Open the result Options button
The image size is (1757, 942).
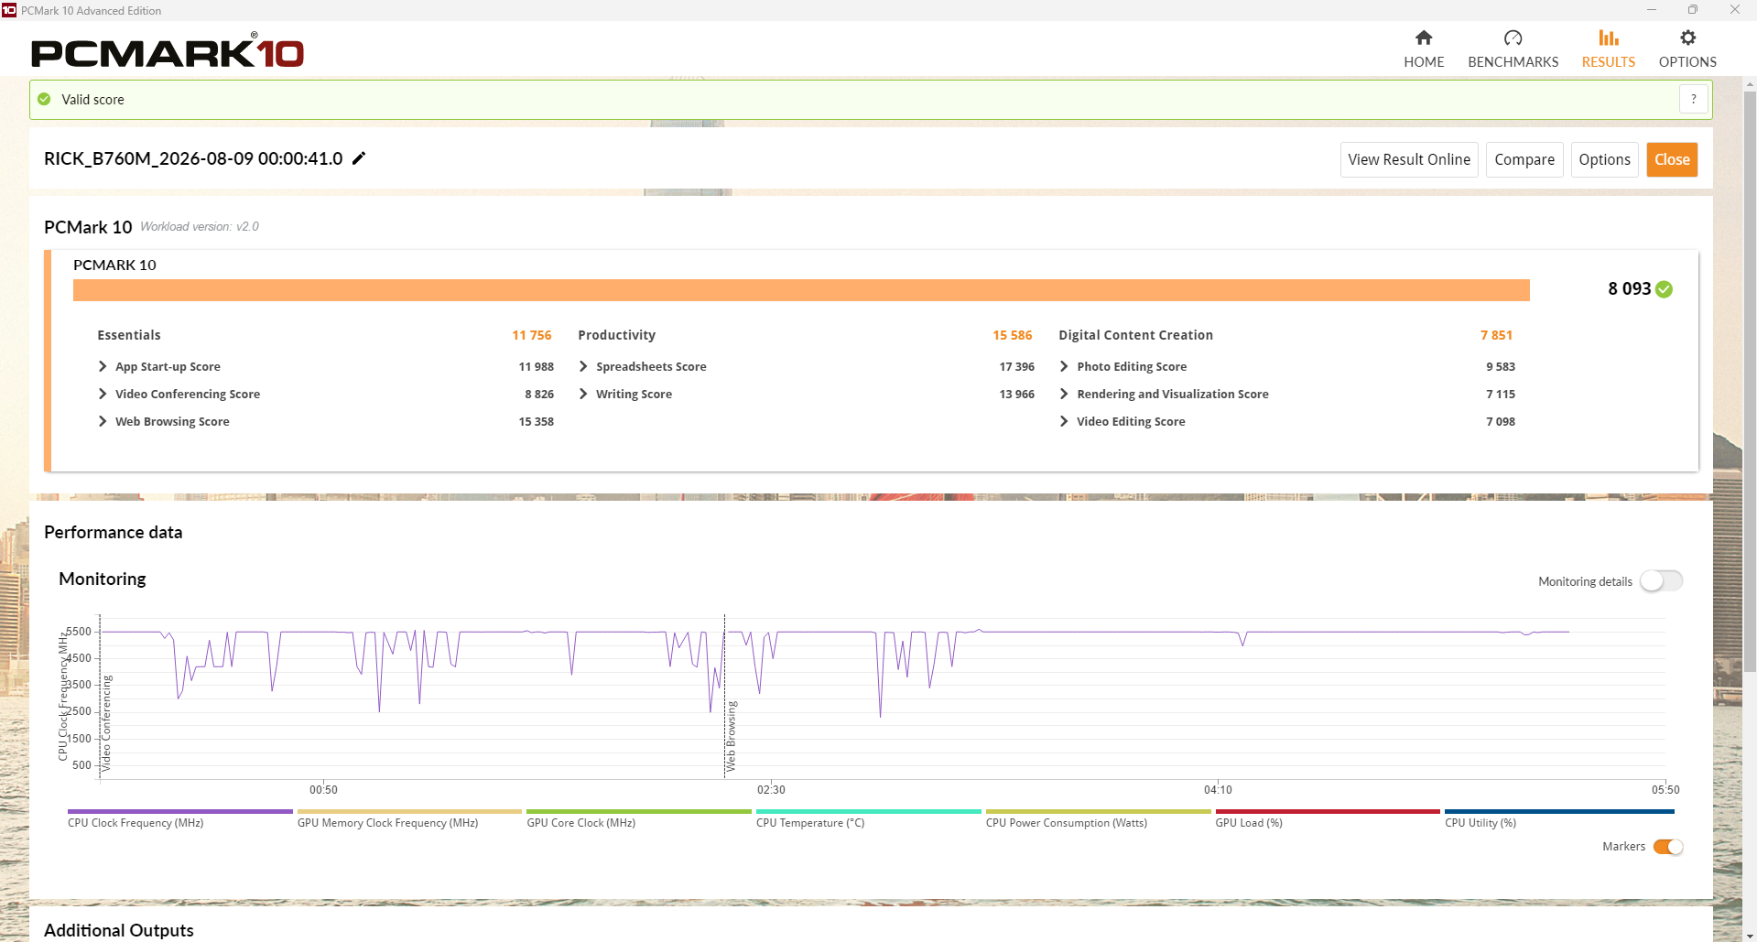pyautogui.click(x=1604, y=159)
